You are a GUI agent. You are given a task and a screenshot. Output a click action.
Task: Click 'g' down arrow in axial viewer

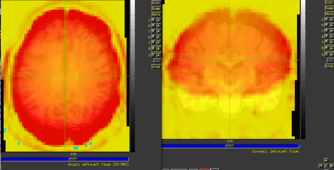[153, 37]
